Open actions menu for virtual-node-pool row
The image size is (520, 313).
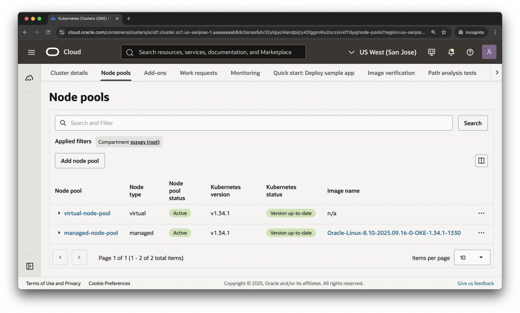pyautogui.click(x=481, y=213)
